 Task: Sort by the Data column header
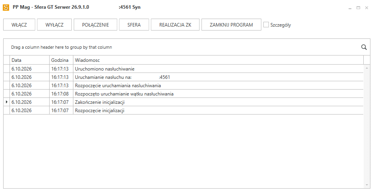coord(30,60)
